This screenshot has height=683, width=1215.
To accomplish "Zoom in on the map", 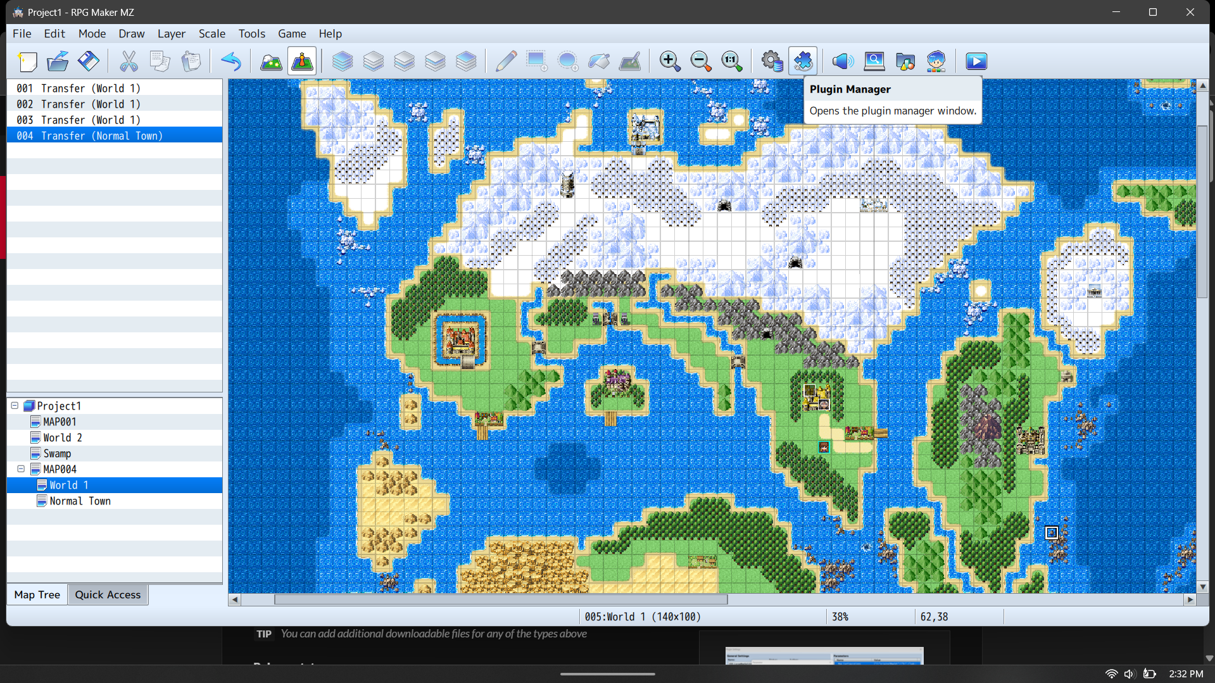I will 670,61.
